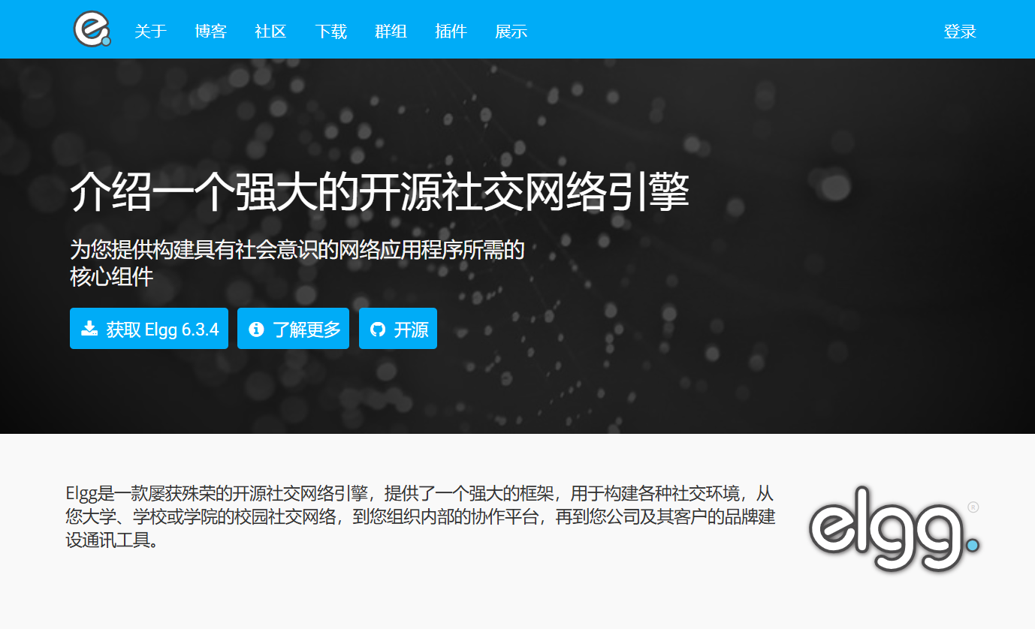Go to the 博客 page
The height and width of the screenshot is (629, 1035).
[210, 32]
